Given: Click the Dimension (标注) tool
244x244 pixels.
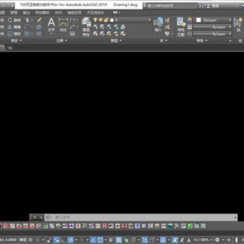Looking at the screenshot, I should point(63,25).
